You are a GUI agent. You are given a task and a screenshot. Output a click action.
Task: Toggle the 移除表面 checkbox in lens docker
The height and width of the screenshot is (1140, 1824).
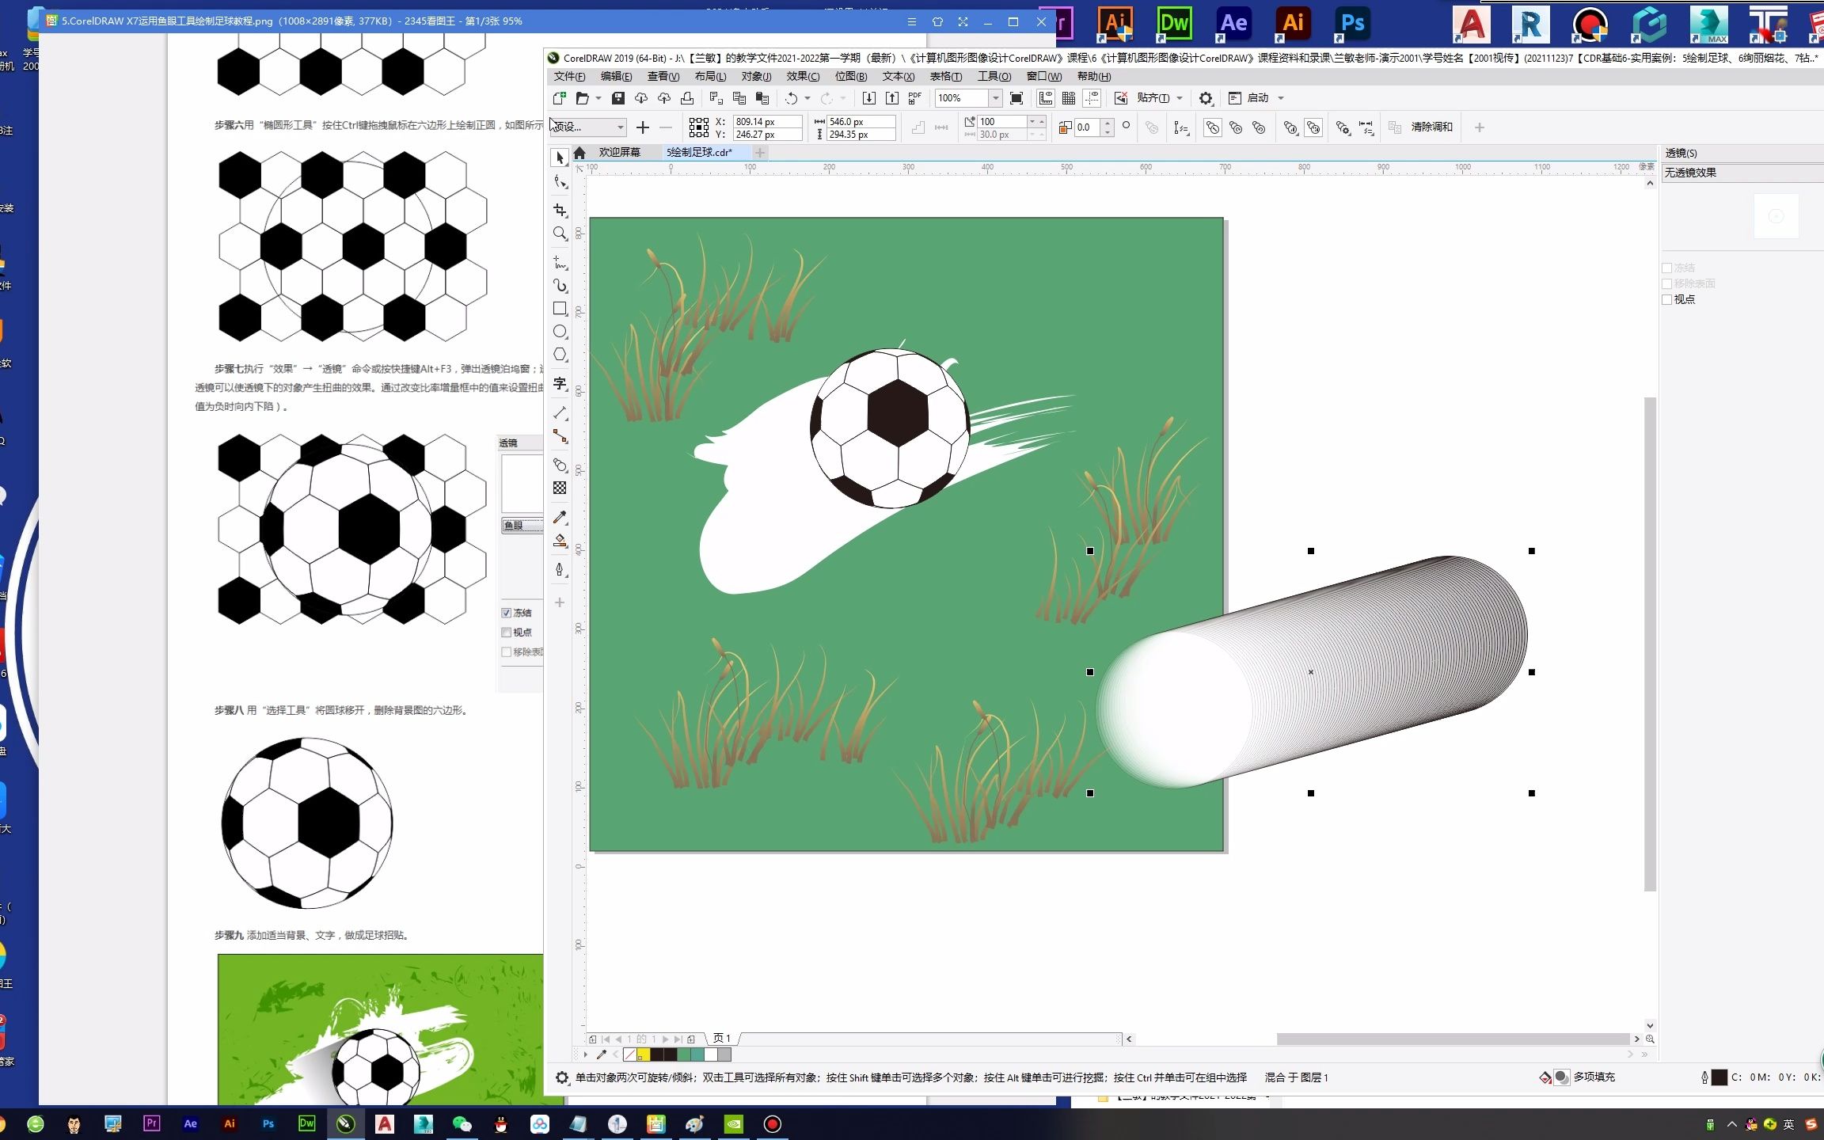point(1666,283)
